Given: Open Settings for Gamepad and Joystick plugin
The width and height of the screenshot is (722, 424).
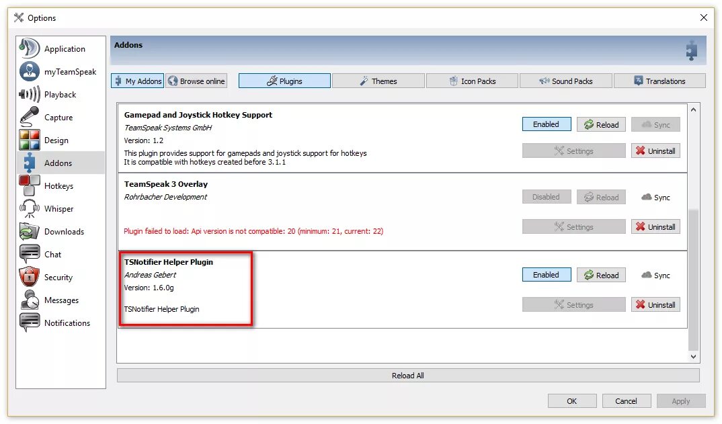Looking at the screenshot, I should (x=573, y=151).
